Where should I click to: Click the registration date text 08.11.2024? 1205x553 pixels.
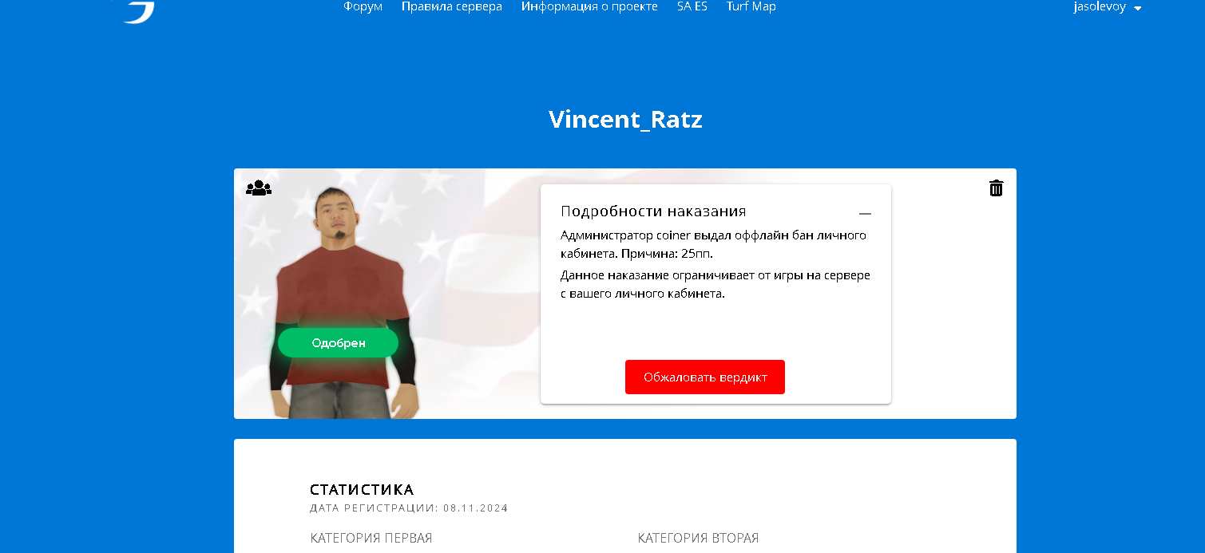click(476, 508)
